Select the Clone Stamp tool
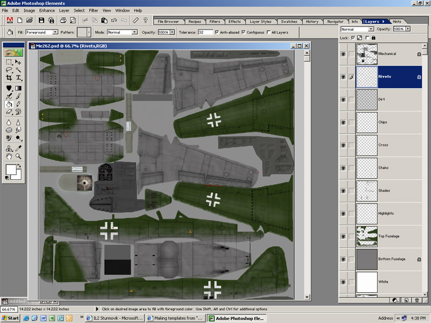431x323 pixels. pos(9,149)
